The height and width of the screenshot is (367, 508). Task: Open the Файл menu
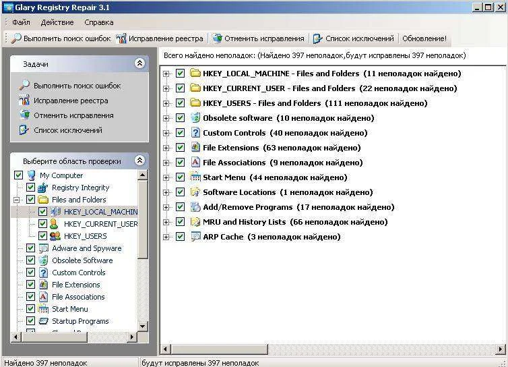click(21, 22)
